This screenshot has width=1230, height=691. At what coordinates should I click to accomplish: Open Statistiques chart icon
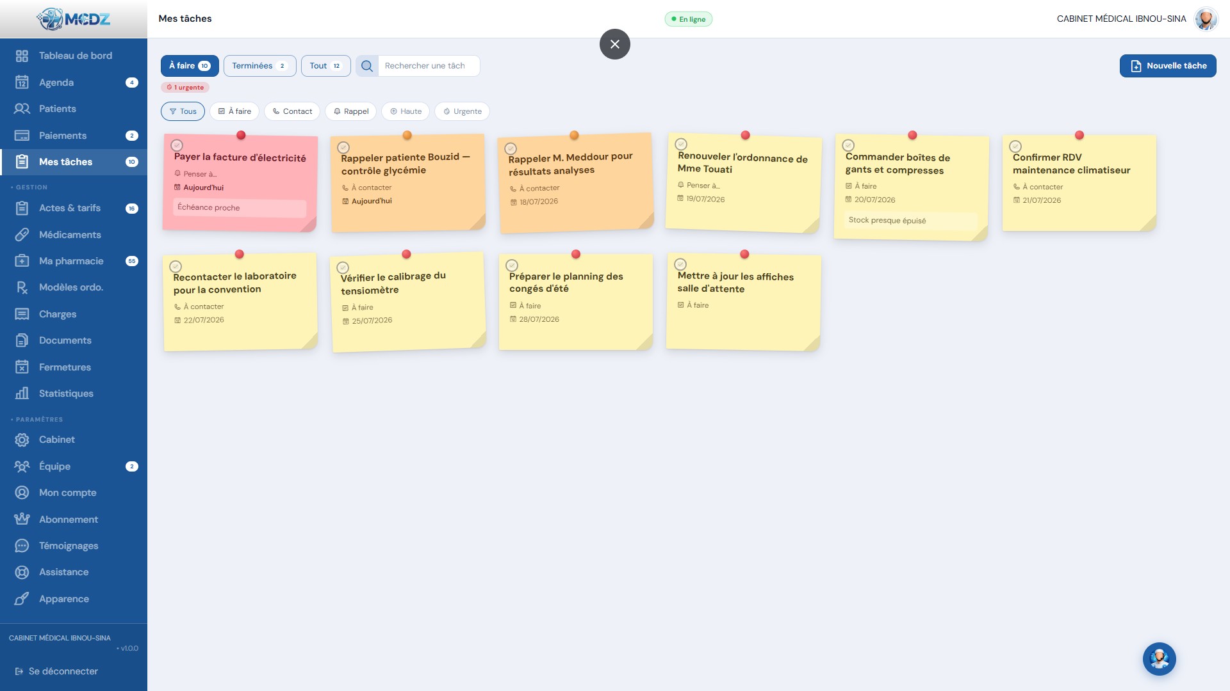tap(22, 393)
